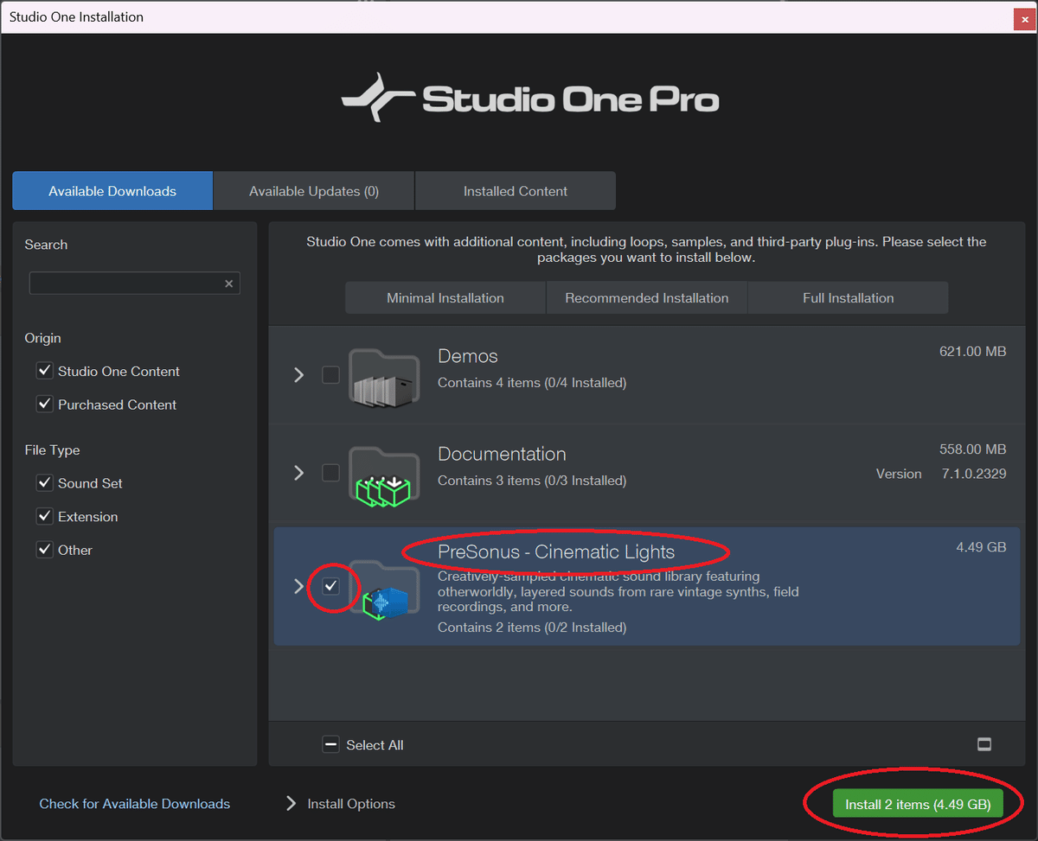Viewport: 1038px width, 841px height.
Task: Uncheck Studio One Content origin filter
Action: pos(45,371)
